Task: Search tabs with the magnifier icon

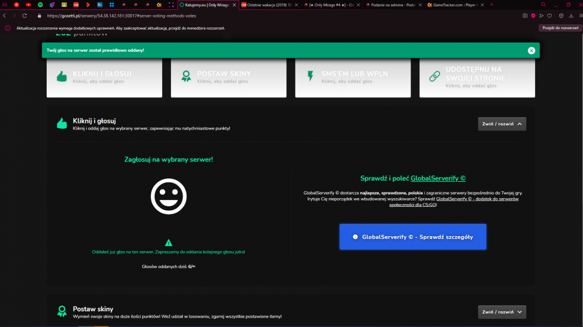Action: (x=543, y=5)
